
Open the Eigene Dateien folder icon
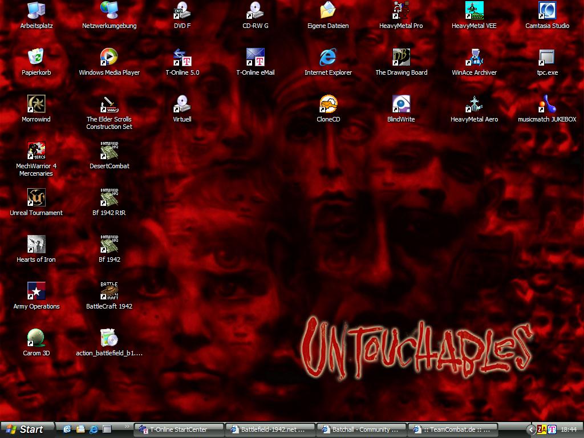[328, 15]
